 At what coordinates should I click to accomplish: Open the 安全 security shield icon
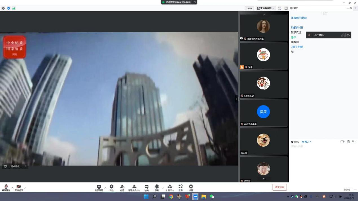pyautogui.click(x=112, y=188)
